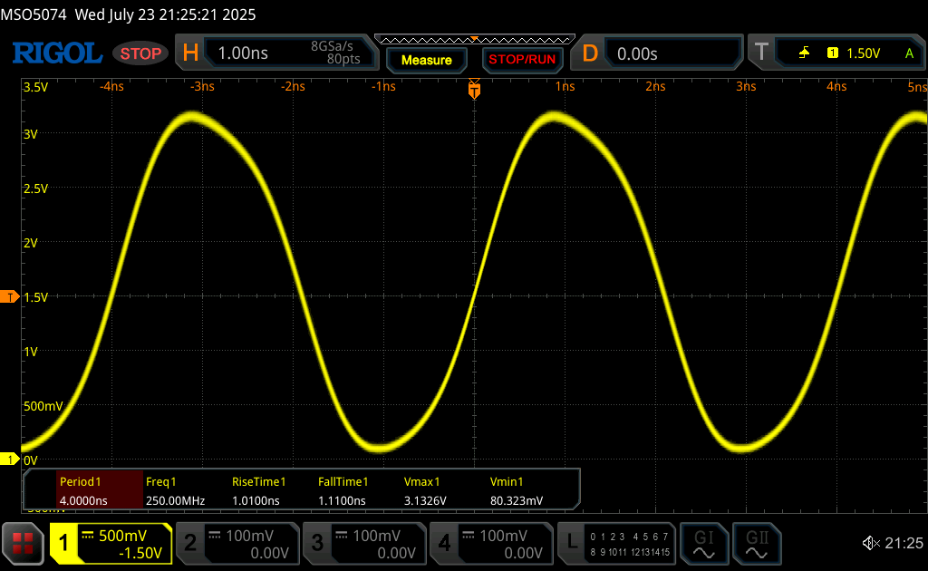Toggle the speaker mute icon
Screen dimensions: 928x571
tap(871, 543)
